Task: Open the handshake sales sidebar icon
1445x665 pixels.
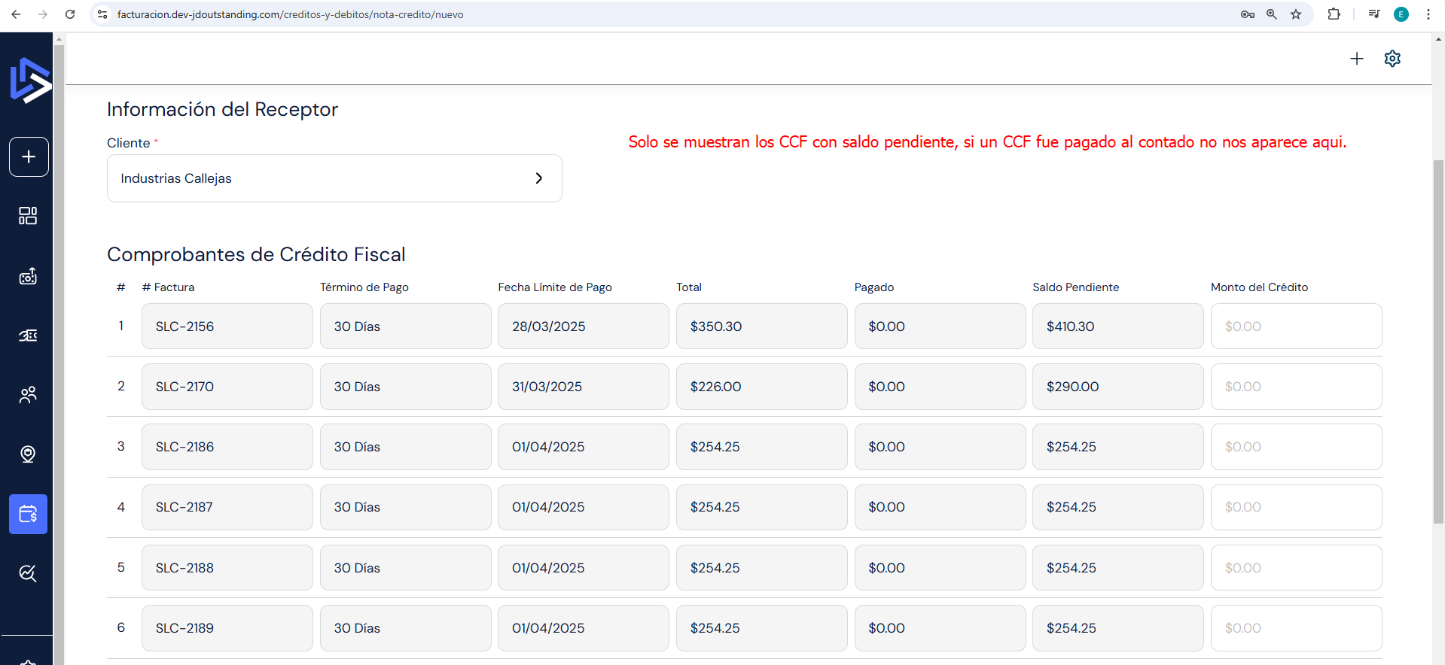Action: click(x=28, y=336)
